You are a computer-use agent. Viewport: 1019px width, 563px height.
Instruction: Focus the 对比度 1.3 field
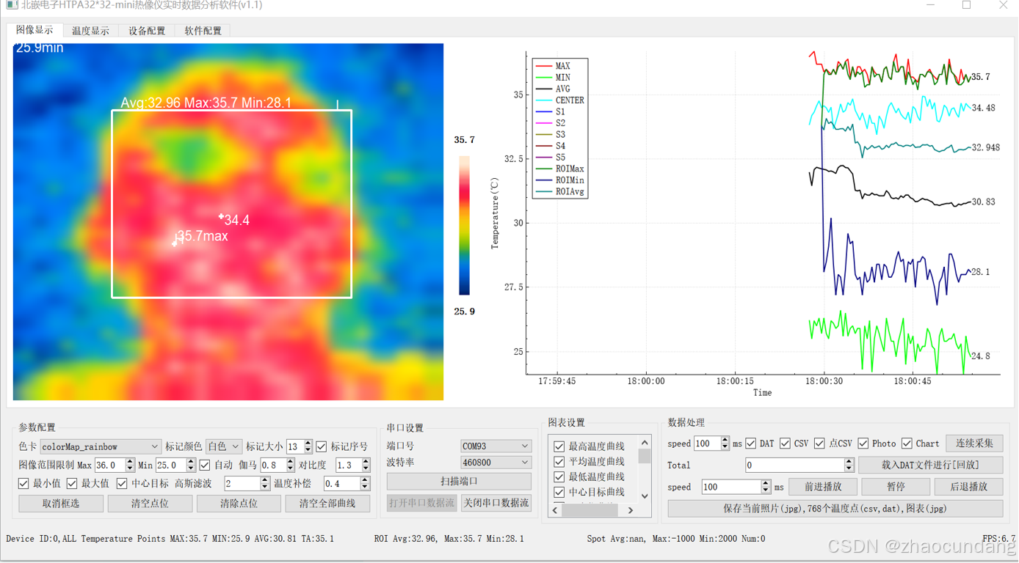click(348, 466)
